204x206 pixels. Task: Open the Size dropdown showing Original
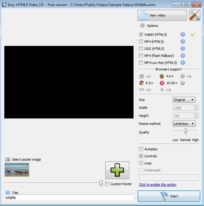[184, 100]
